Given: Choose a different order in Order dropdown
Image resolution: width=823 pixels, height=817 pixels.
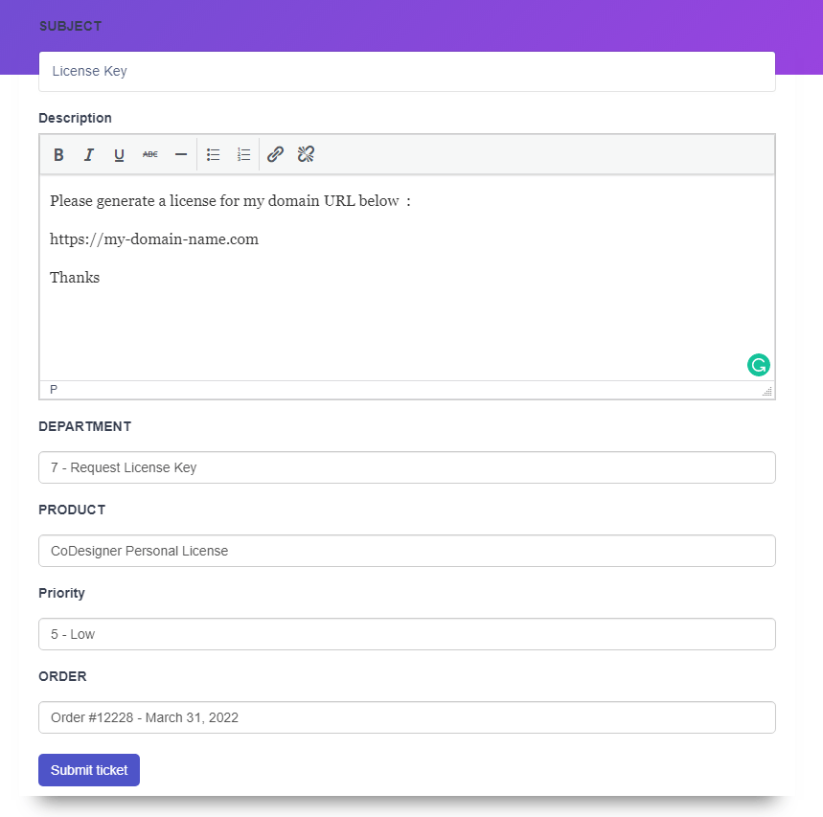Looking at the screenshot, I should click(406, 717).
